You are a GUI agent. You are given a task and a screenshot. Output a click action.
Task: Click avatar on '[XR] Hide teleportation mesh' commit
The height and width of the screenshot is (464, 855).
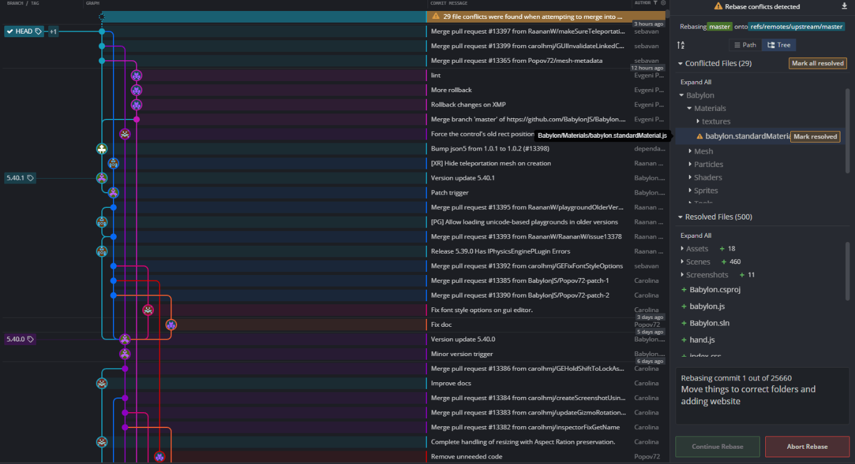(113, 163)
